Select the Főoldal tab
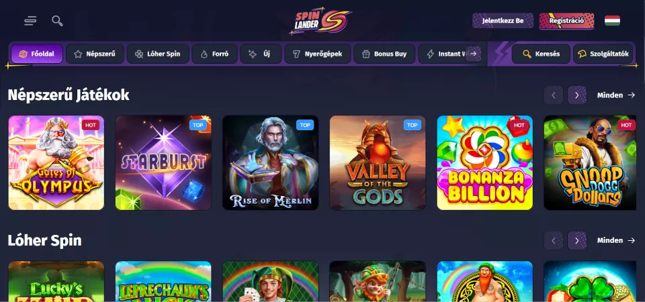645x302 pixels. [37, 54]
